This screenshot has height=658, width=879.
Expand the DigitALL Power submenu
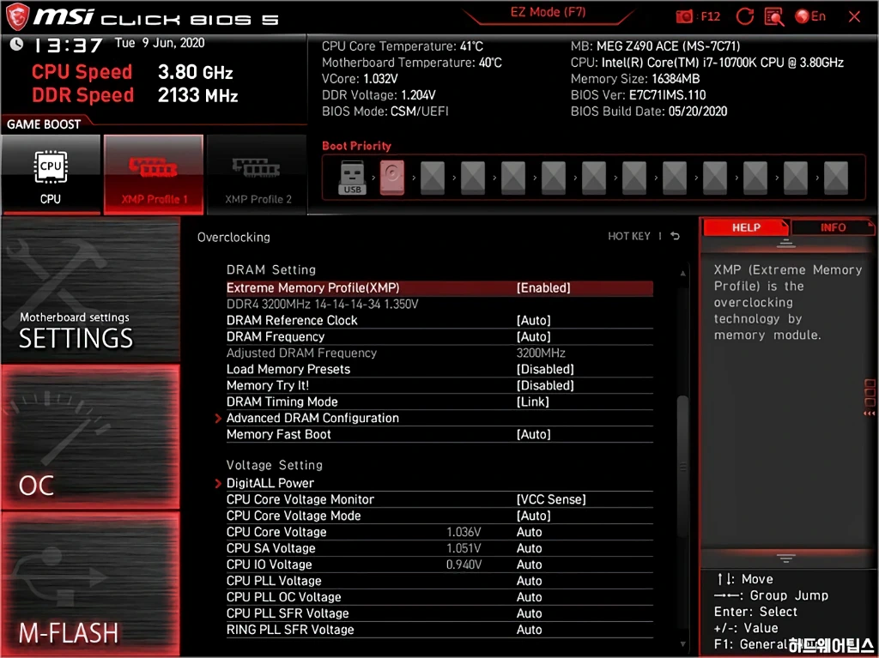tap(270, 483)
